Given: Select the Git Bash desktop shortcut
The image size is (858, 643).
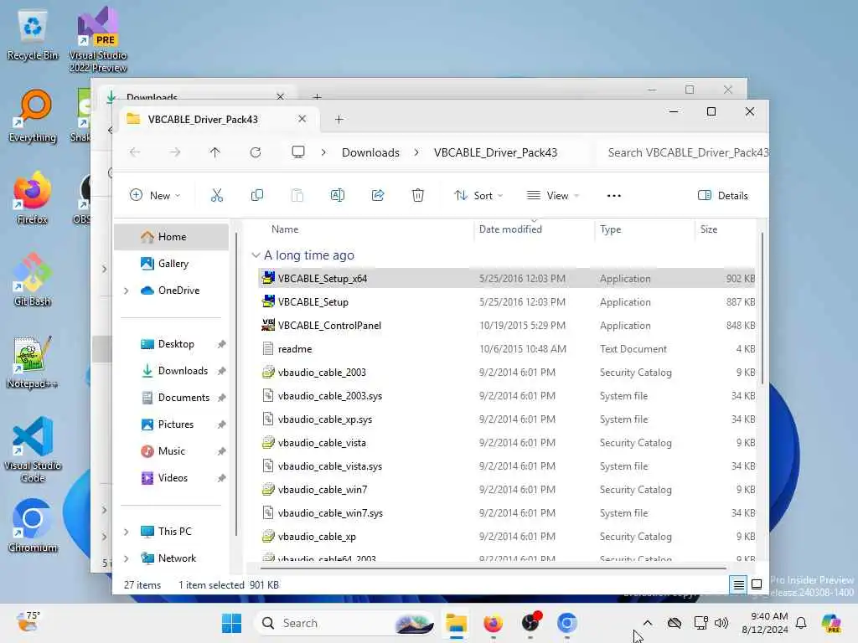Looking at the screenshot, I should point(33,280).
